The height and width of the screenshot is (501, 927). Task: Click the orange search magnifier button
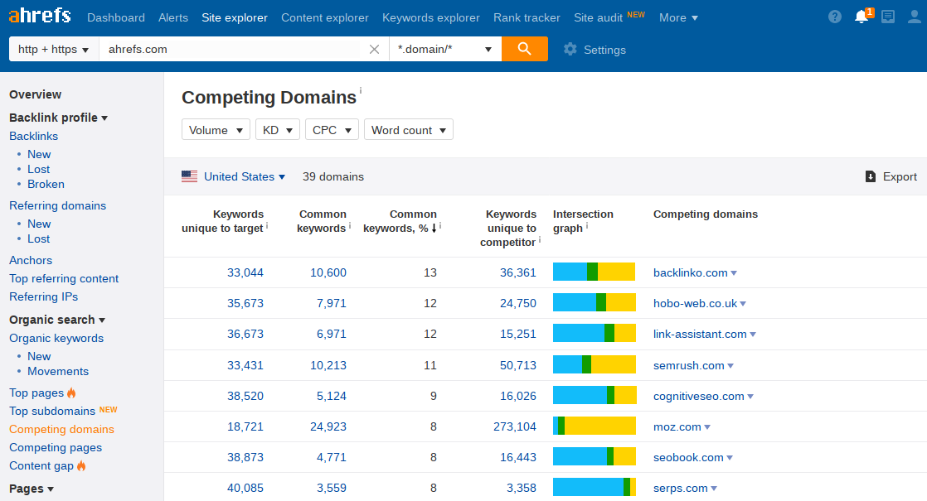click(x=524, y=49)
